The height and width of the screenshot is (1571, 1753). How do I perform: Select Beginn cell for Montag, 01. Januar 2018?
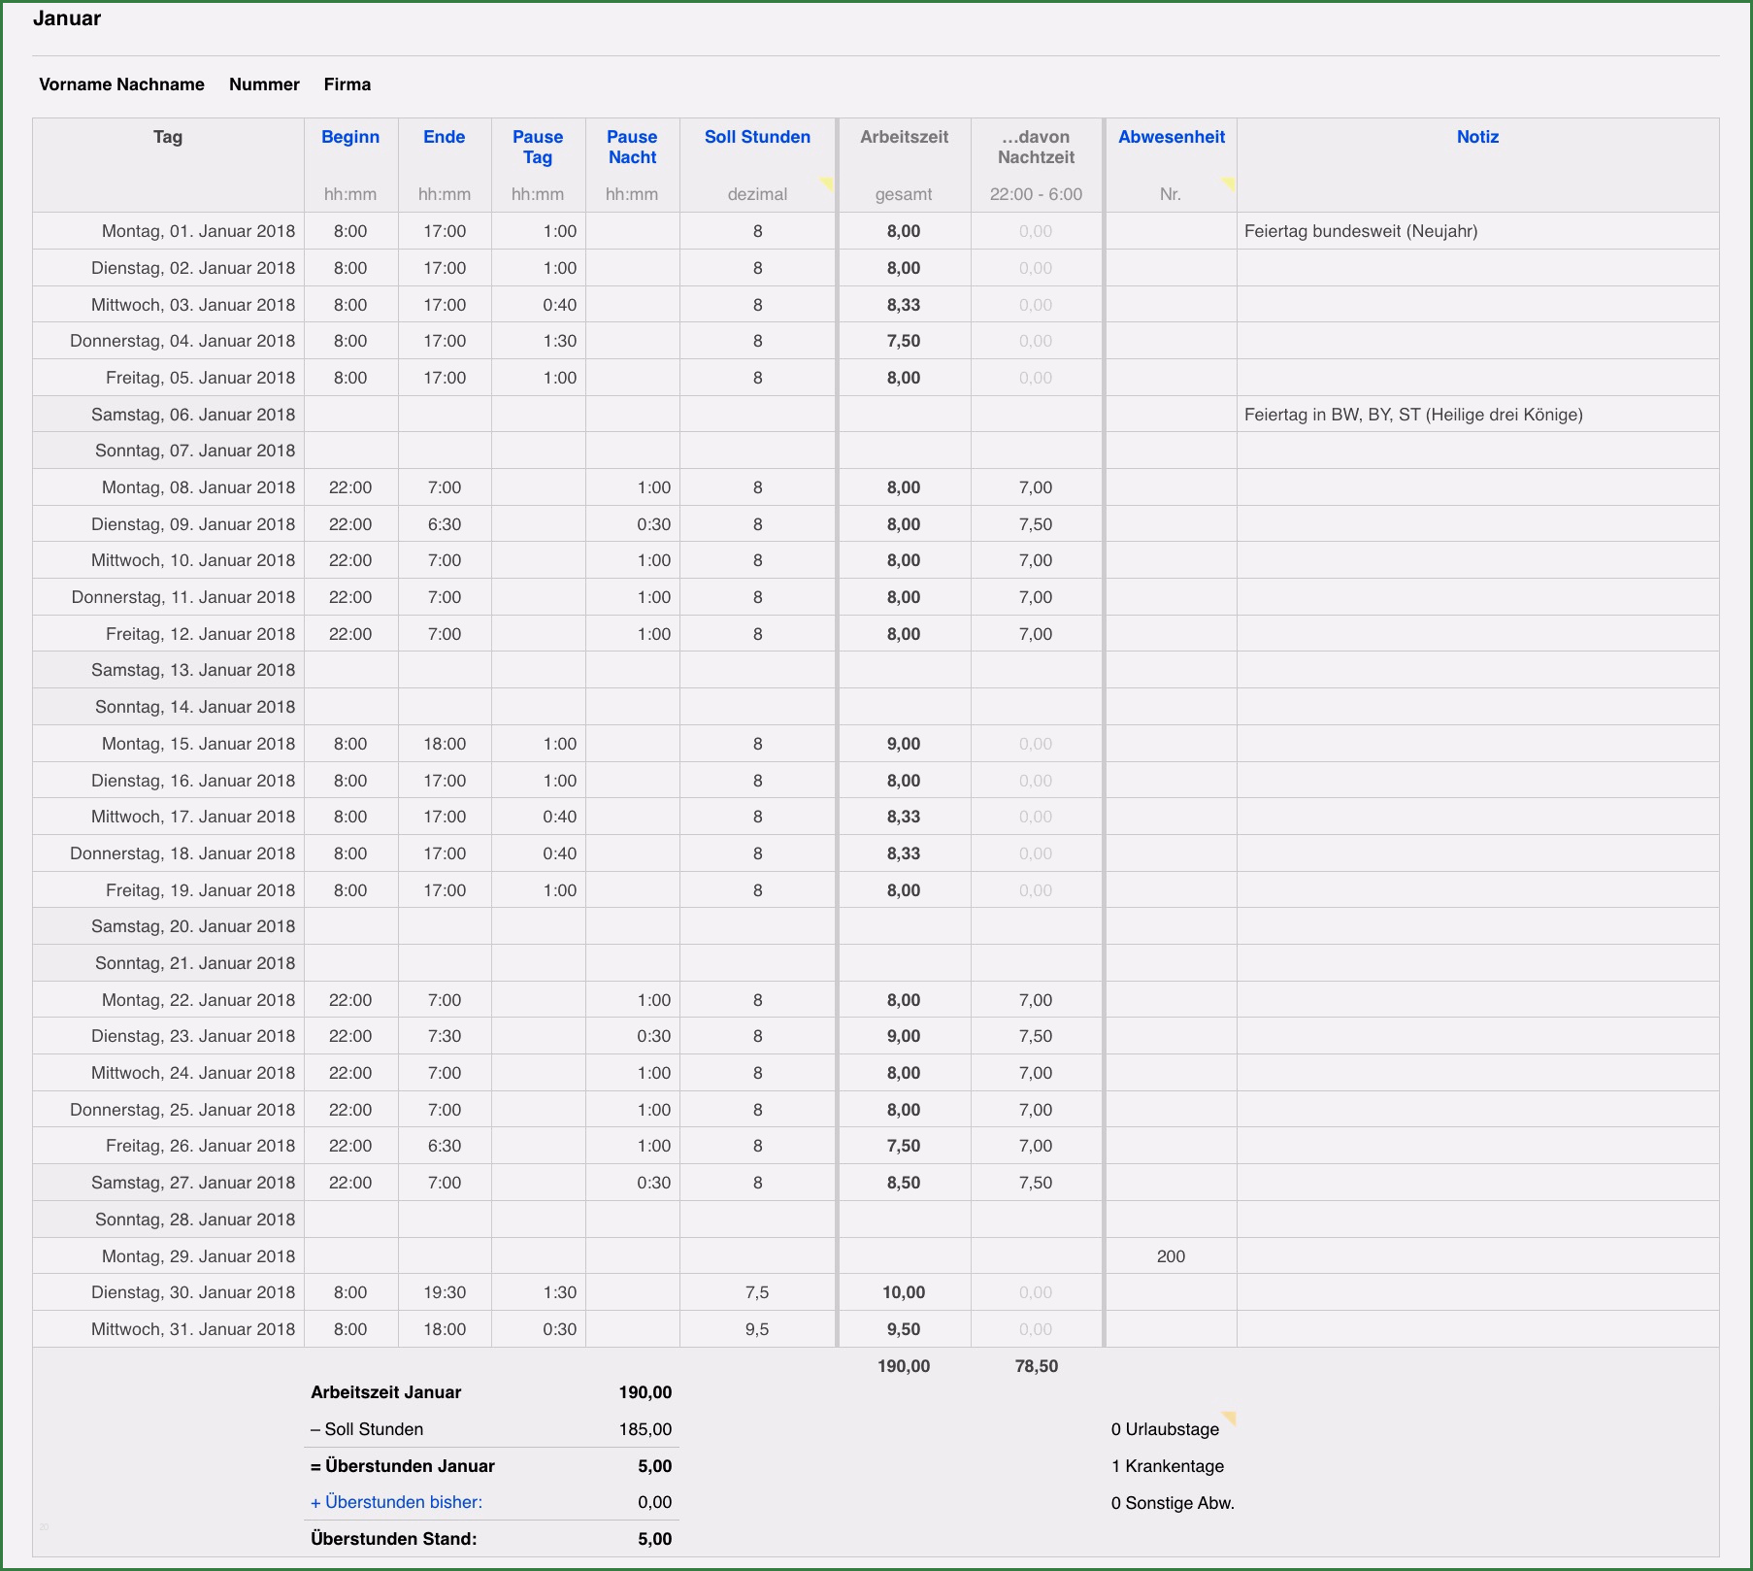pyautogui.click(x=350, y=231)
